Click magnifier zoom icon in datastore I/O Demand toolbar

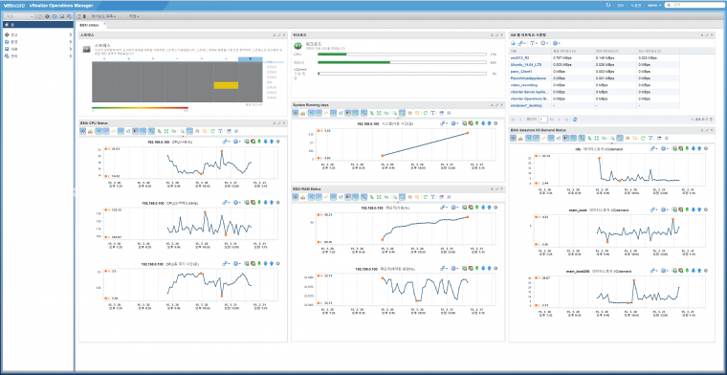[x=612, y=138]
